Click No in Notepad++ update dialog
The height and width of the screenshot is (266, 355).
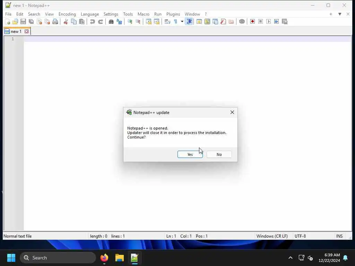click(x=219, y=154)
